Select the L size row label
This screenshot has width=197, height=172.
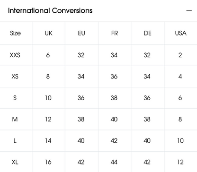pyautogui.click(x=15, y=141)
